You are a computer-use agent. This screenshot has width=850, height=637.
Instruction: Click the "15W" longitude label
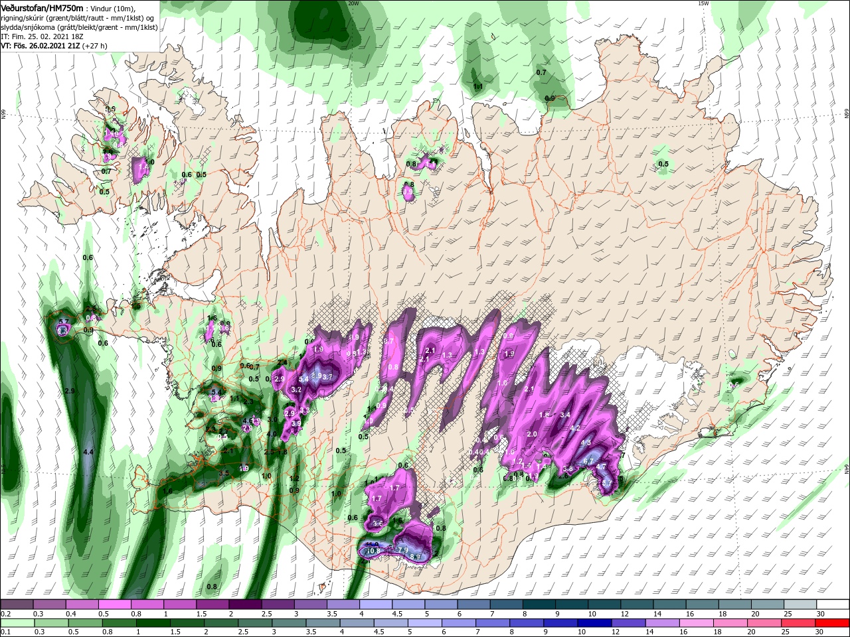coord(703,3)
